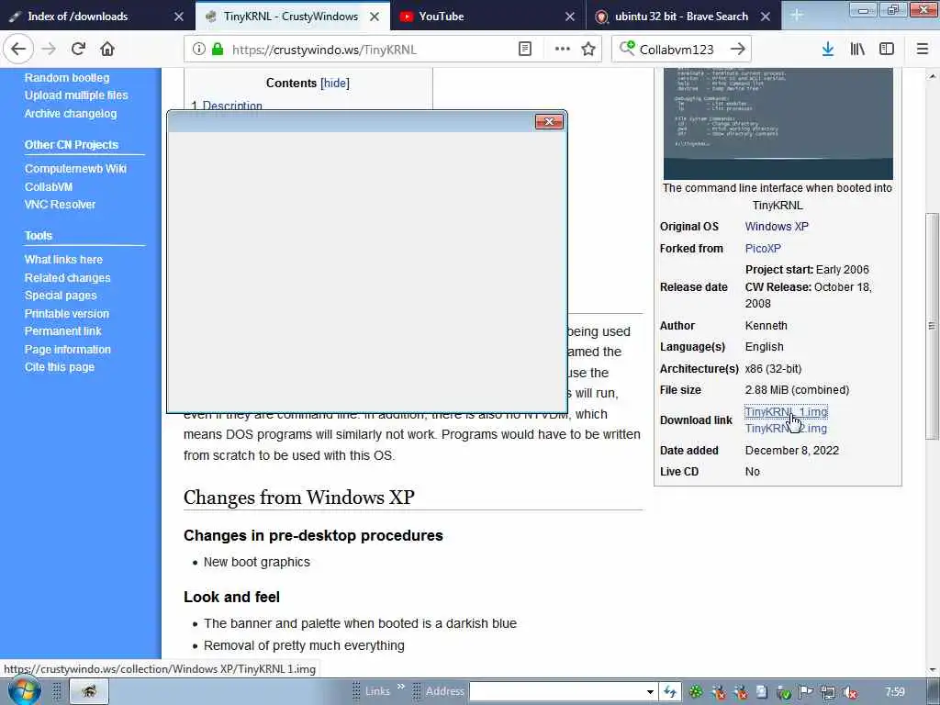Click the page vertical scrollbar thumb
Screen dimensions: 940x705
[x=933, y=326]
